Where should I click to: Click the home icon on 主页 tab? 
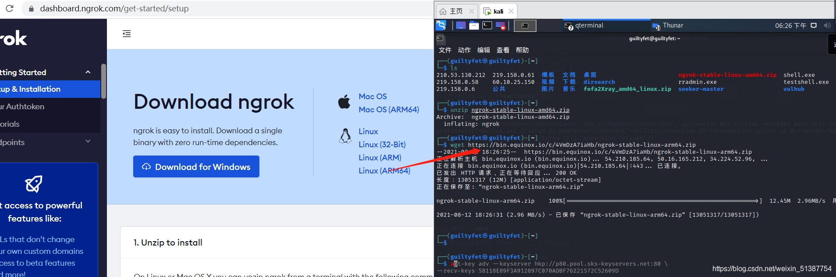443,11
